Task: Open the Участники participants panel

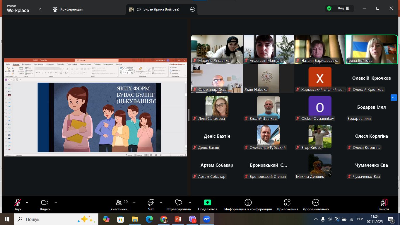Action: coord(119,205)
